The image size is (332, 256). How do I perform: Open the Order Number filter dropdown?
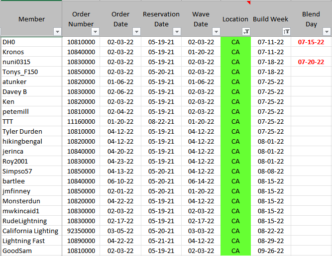tap(95, 32)
